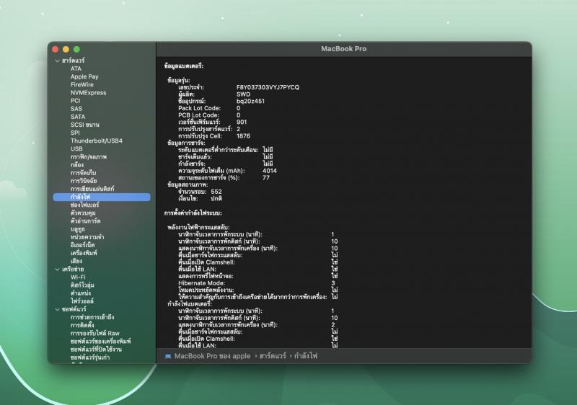Viewport: 577px width, 405px height.
Task: Click the firmware version value 901
Action: 242,123
